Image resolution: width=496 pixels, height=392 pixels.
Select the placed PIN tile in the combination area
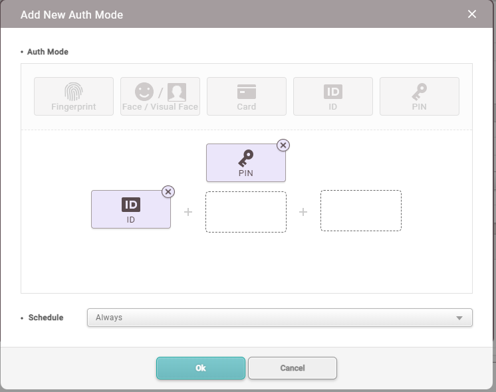tap(246, 163)
